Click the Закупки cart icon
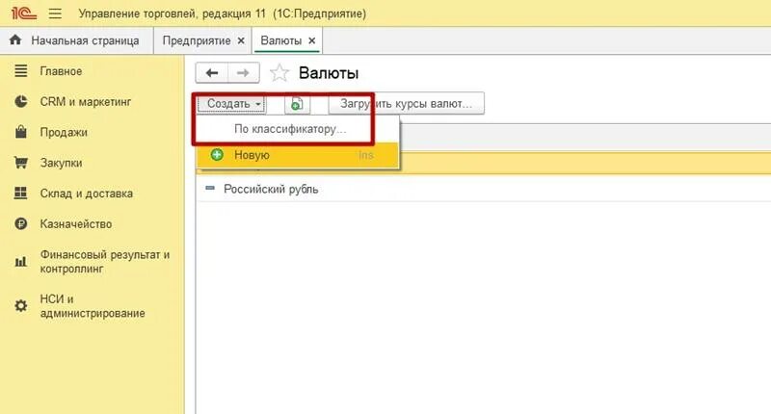Image resolution: width=771 pixels, height=414 pixels. coord(20,163)
